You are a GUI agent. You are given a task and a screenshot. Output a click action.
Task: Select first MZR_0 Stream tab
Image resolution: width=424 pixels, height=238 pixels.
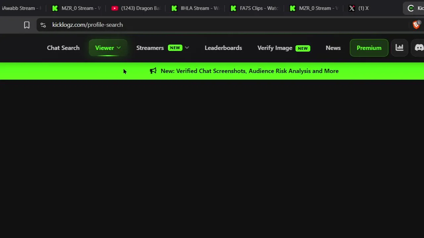[76, 8]
